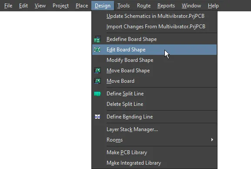Click the Edit Board Shape icon
The image size is (251, 169).
click(x=97, y=50)
